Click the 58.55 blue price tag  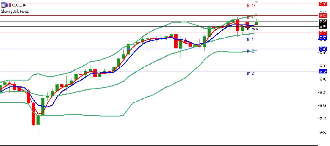[323, 38]
